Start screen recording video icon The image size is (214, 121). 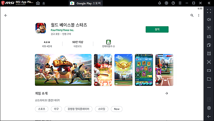(x=209, y=70)
